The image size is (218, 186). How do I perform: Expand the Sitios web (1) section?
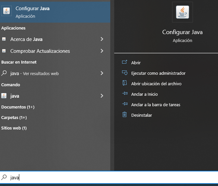tap(14, 128)
